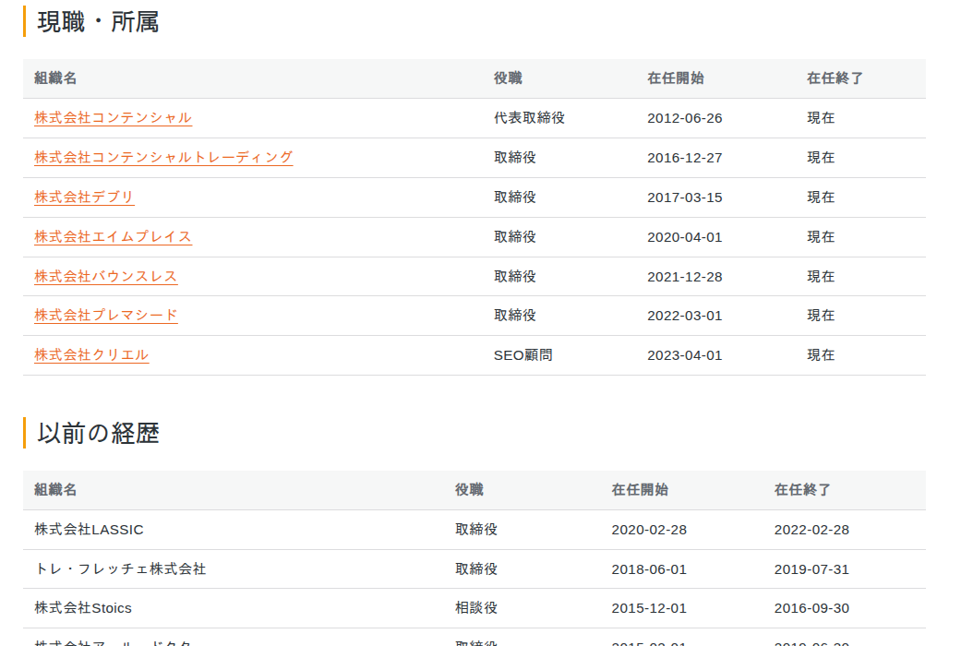Viewport: 961px width, 646px height.
Task: Select the date 2012-06-26
Action: pyautogui.click(x=685, y=118)
